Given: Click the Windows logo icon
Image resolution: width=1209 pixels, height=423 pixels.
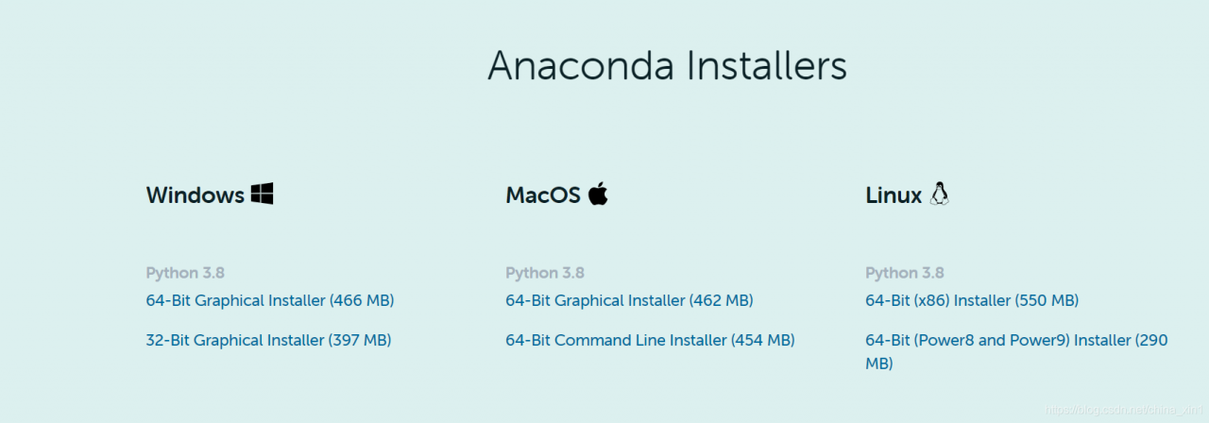Looking at the screenshot, I should pyautogui.click(x=262, y=195).
